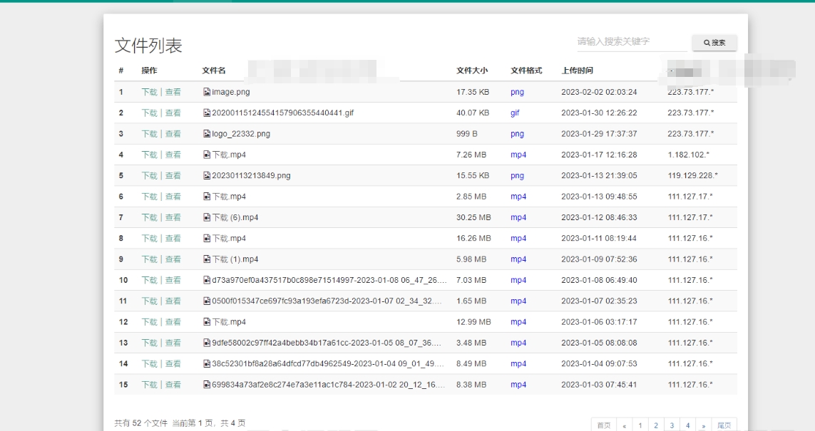This screenshot has height=431, width=815.
Task: Download the 699834a7… file in row 15
Action: tap(149, 384)
